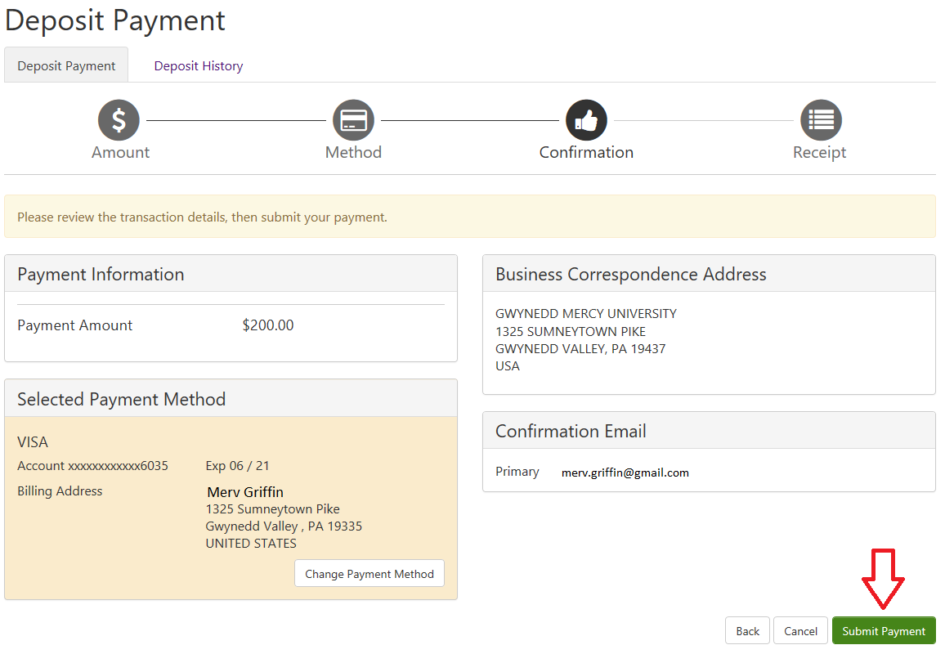
Task: Click the Exp 06 / 21 text
Action: click(x=237, y=465)
